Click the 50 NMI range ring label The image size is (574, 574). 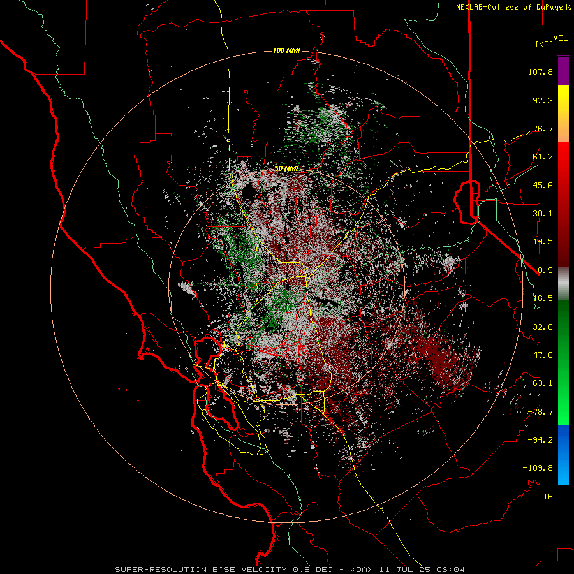286,169
